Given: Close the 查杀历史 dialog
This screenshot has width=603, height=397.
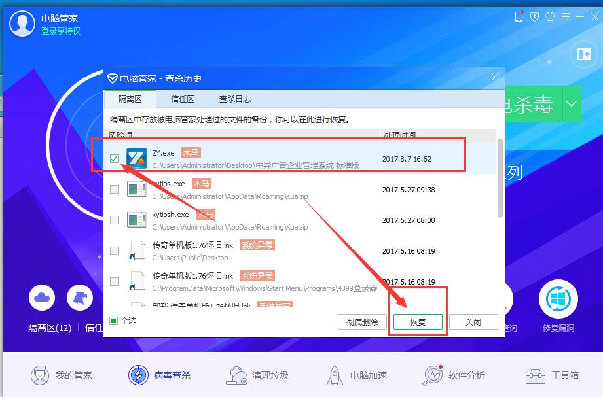Looking at the screenshot, I should pos(496,78).
